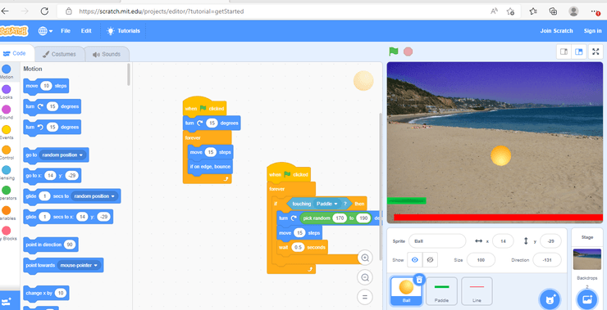Open the Scratch logo home link
This screenshot has width=607, height=310.
(14, 31)
